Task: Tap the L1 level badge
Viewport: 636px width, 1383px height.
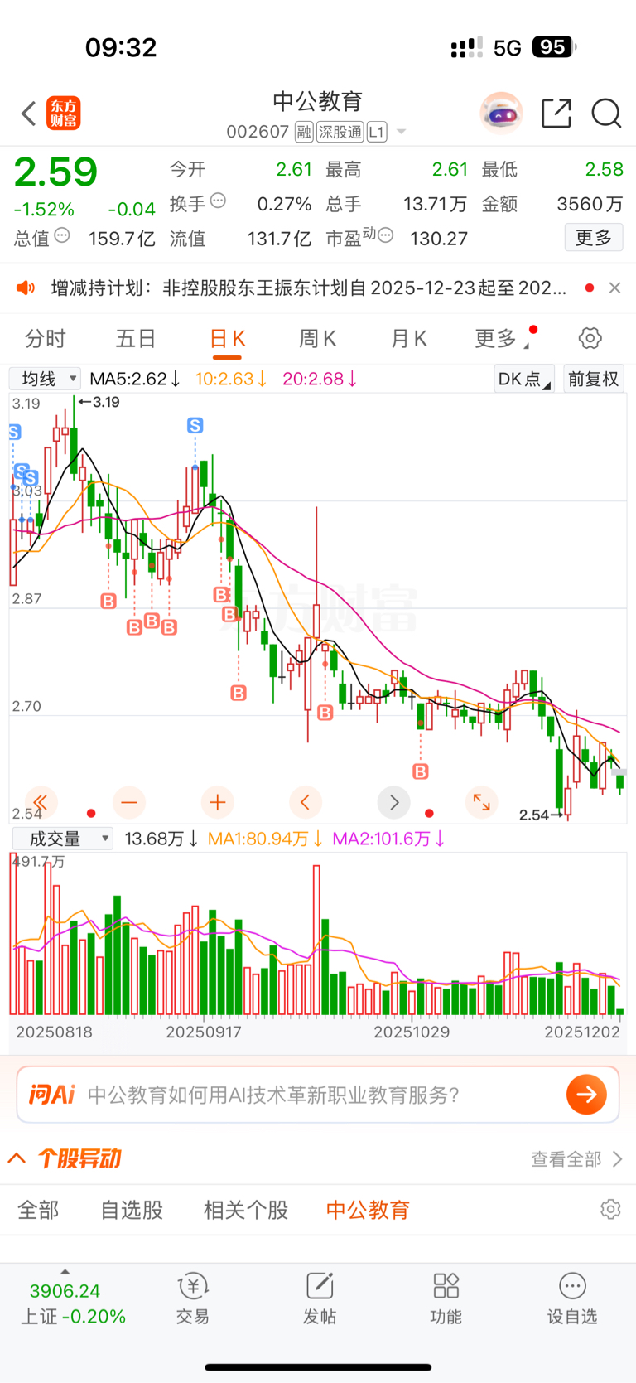Action: pyautogui.click(x=377, y=133)
